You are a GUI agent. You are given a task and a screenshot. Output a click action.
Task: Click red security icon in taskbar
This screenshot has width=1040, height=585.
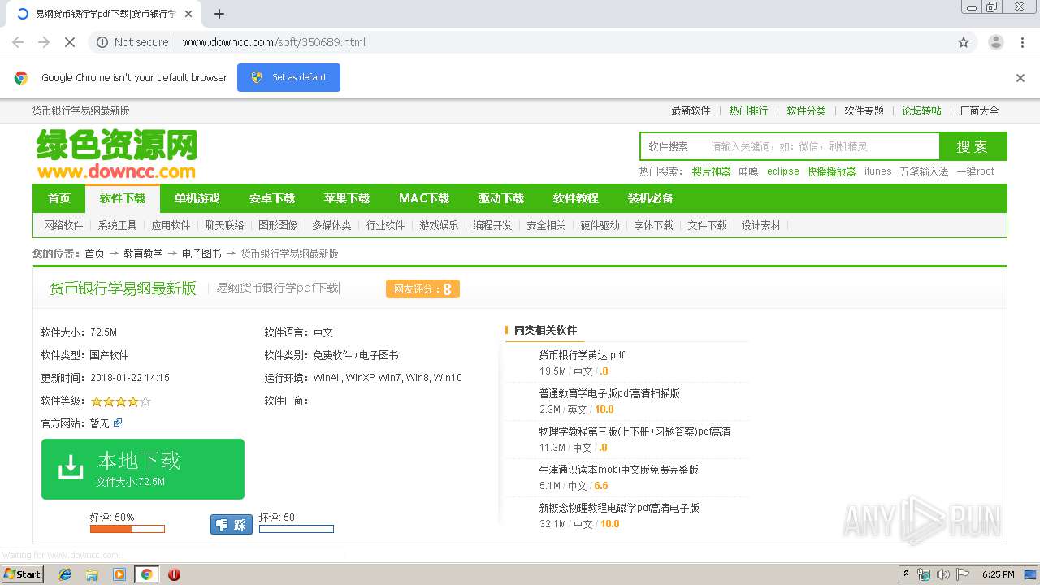[x=174, y=574]
